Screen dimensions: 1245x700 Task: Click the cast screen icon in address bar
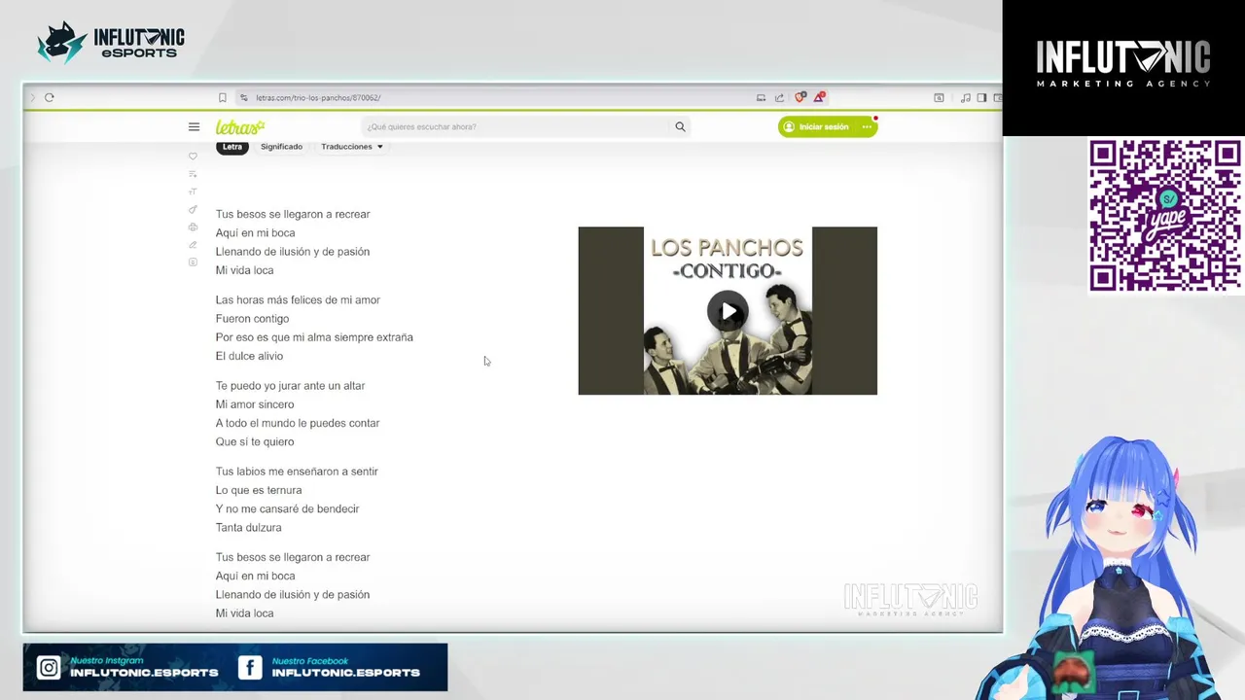point(761,97)
